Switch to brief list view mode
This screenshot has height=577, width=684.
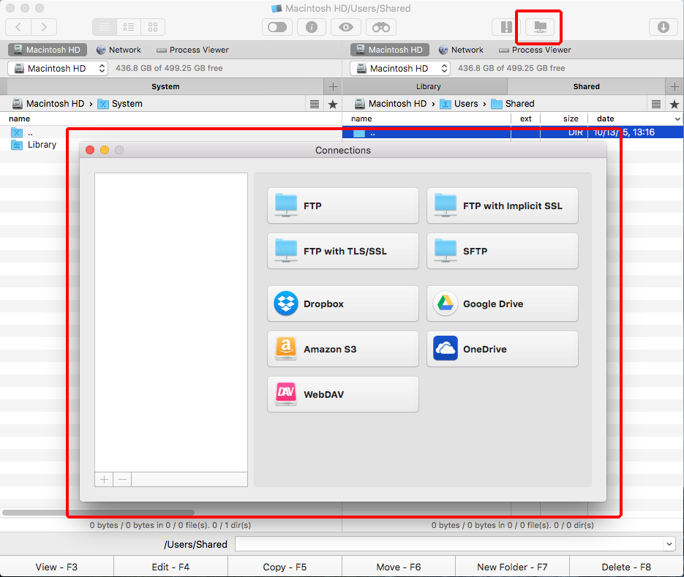pos(105,27)
